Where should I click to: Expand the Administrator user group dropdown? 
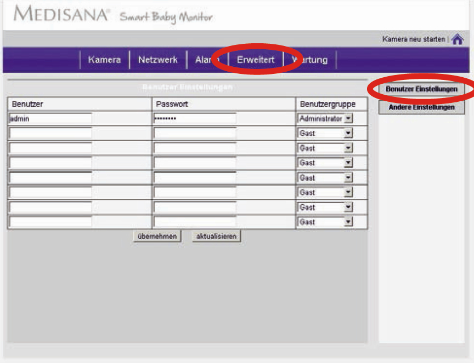pos(349,119)
